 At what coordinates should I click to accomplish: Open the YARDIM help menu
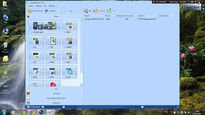(52, 6)
